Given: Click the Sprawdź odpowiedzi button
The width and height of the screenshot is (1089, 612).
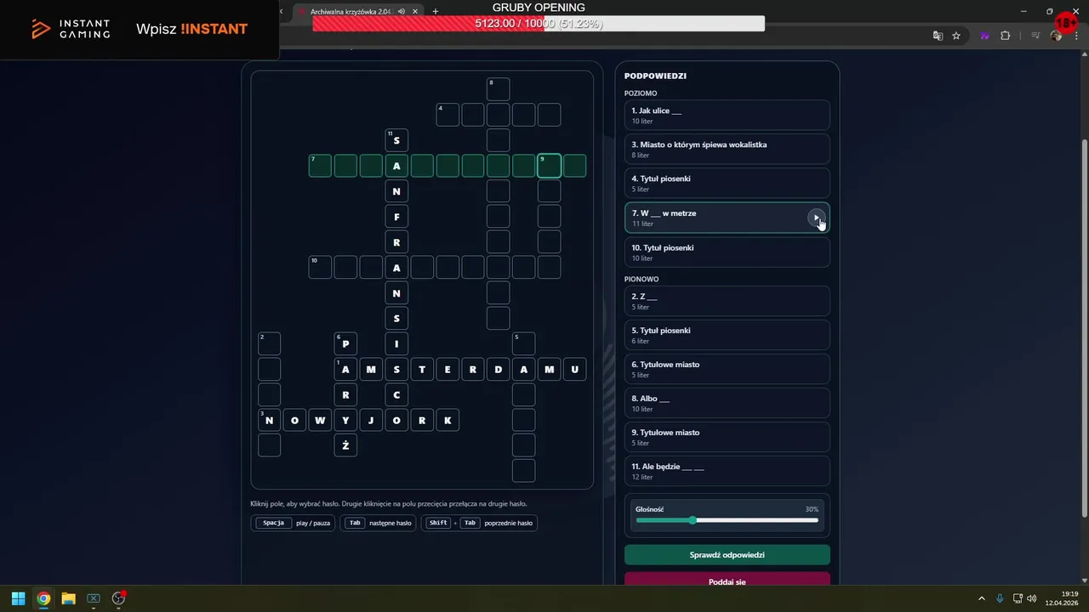Looking at the screenshot, I should 727,555.
